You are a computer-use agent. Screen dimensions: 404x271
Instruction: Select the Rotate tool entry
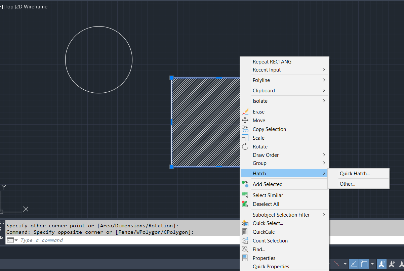click(x=260, y=147)
